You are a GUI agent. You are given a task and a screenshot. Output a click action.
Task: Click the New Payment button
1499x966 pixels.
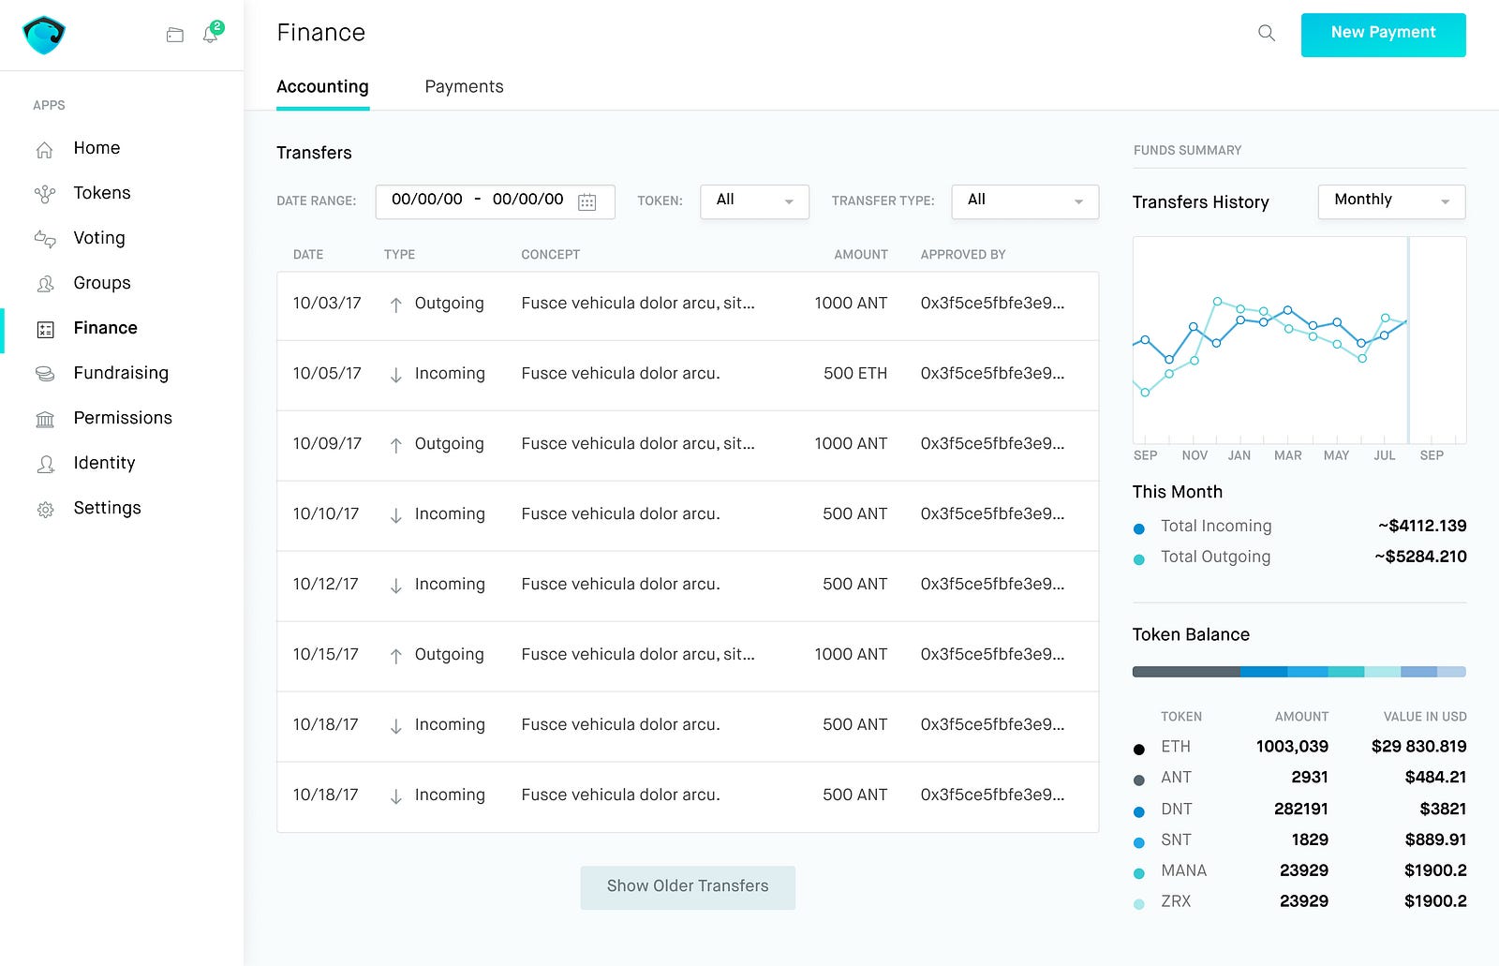1383,35
